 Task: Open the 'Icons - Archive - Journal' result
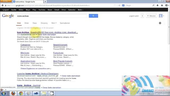tap(29, 85)
